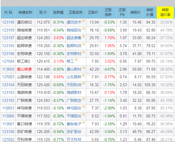Open stock link 海顺新材
Screen dimensions: 175x142
[74, 93]
